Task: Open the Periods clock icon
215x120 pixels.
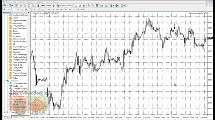Action: click(x=117, y=6)
